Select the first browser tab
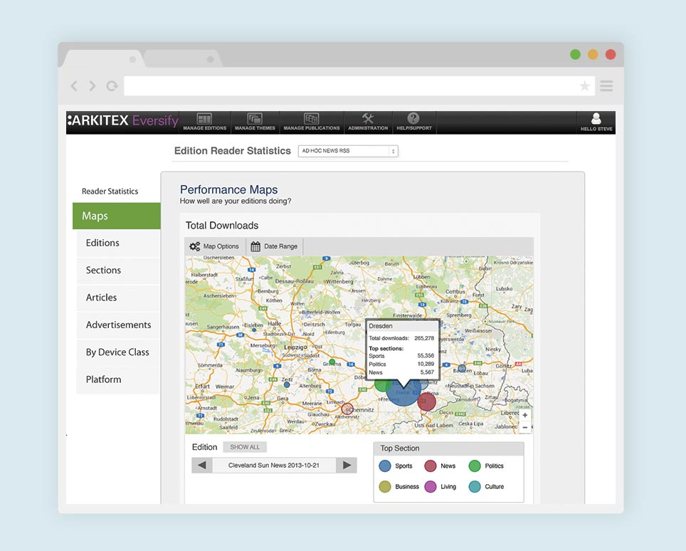Screen dimensions: 686x551 point(104,58)
